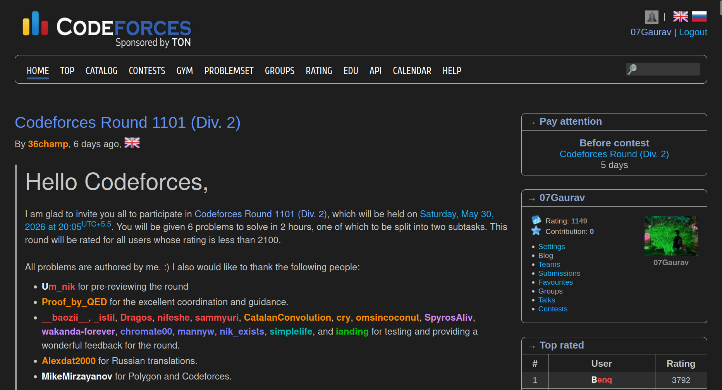Screen dimensions: 722x390
Task: Open author 36champ's profile
Action: click(48, 144)
